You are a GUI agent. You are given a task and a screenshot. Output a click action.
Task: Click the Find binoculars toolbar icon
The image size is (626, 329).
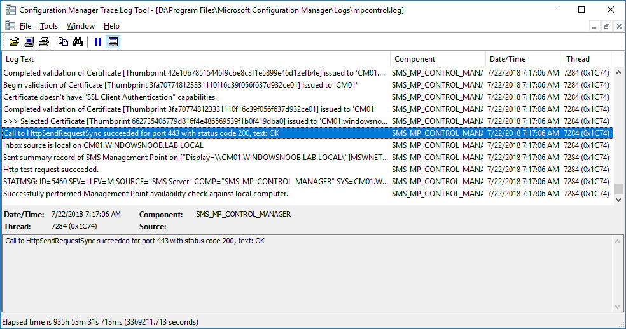78,42
